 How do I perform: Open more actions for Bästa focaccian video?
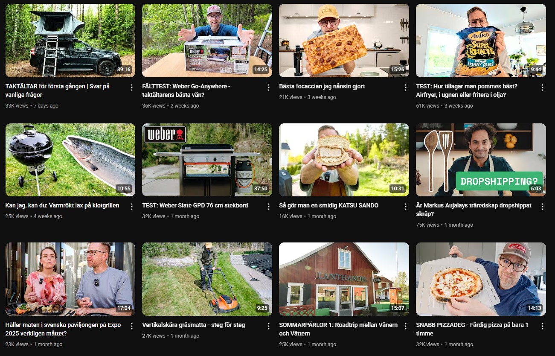[406, 88]
